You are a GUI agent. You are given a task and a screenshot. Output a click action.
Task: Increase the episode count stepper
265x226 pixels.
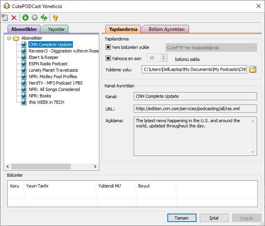(163, 56)
